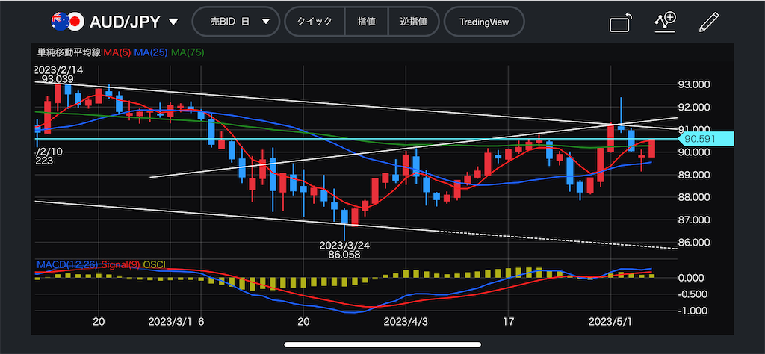Tap the MA(5) legend label
This screenshot has width=765, height=354.
click(x=116, y=52)
